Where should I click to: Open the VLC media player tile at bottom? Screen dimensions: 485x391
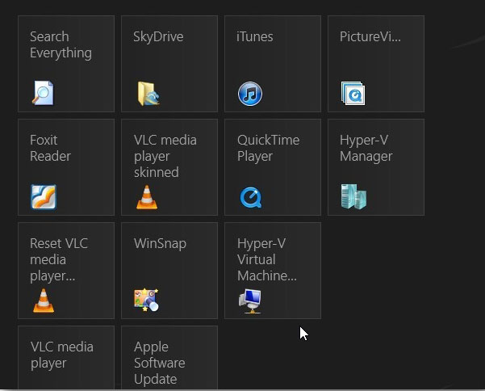coord(66,358)
